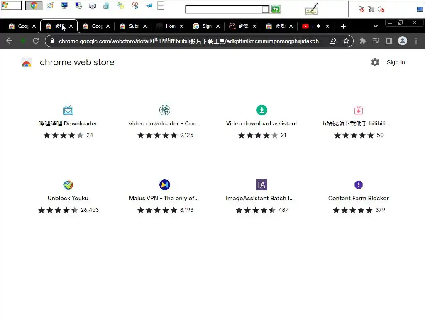Click the site lock icon
The image size is (425, 319).
pos(52,41)
